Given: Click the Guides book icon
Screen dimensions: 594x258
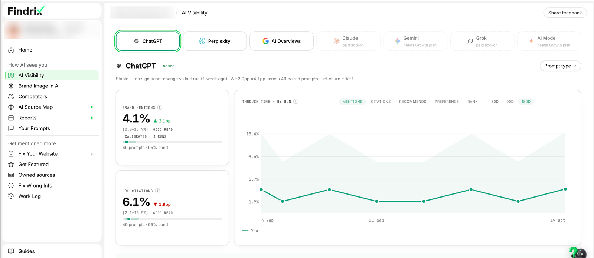Looking at the screenshot, I should [x=11, y=251].
